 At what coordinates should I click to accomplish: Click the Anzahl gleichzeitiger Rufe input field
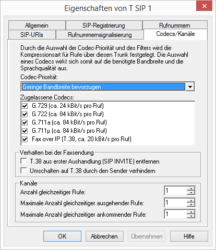(175, 191)
